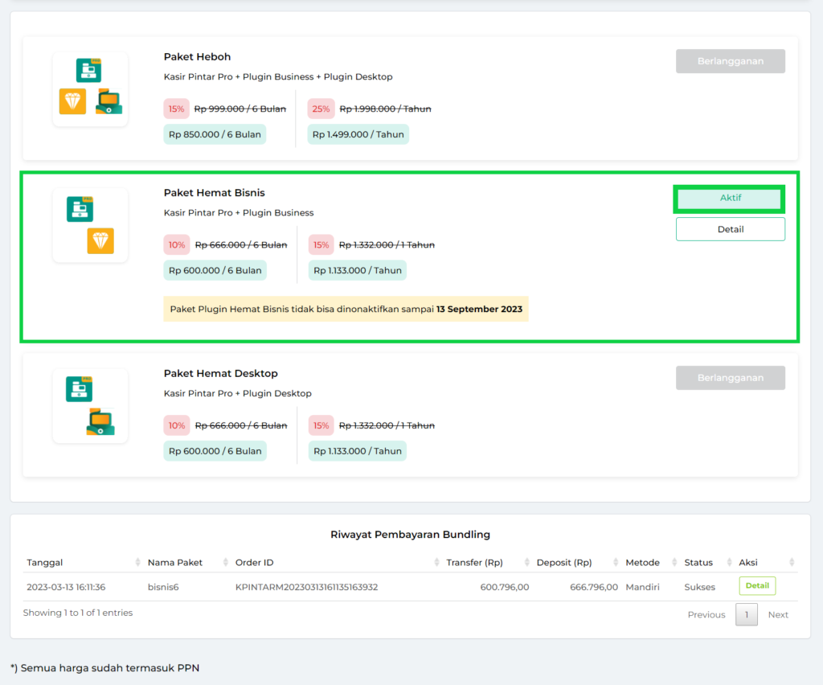Click the Previous pagination link
The height and width of the screenshot is (685, 823).
click(x=706, y=614)
